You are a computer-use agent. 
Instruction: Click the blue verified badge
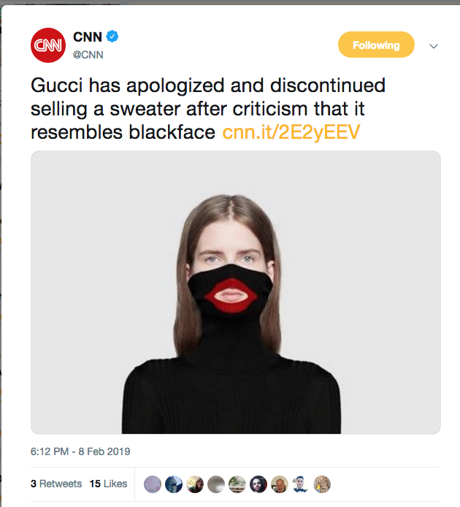[x=113, y=37]
